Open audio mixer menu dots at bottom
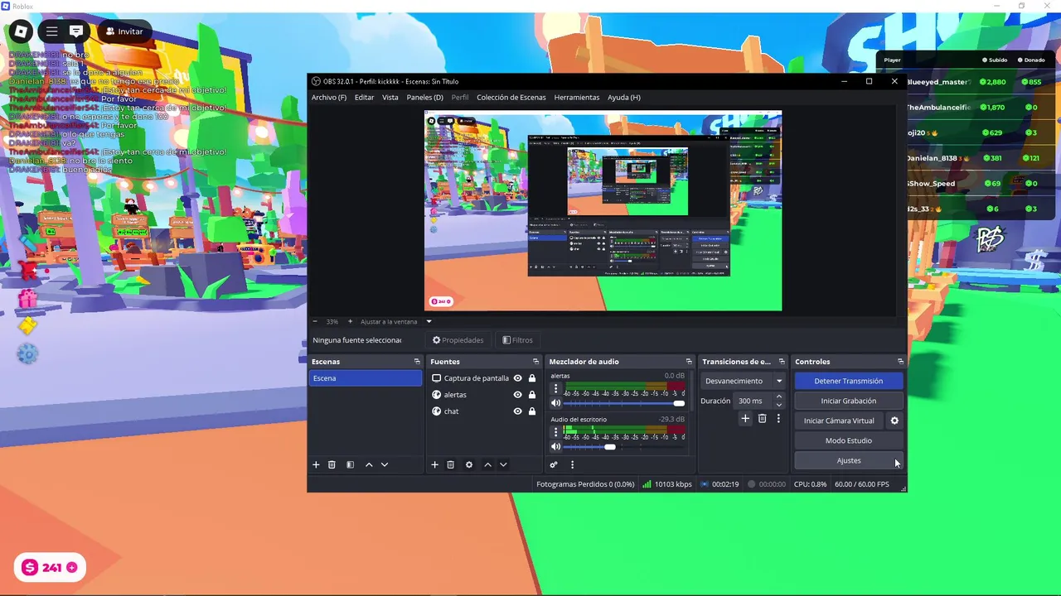The height and width of the screenshot is (596, 1061). pos(572,465)
